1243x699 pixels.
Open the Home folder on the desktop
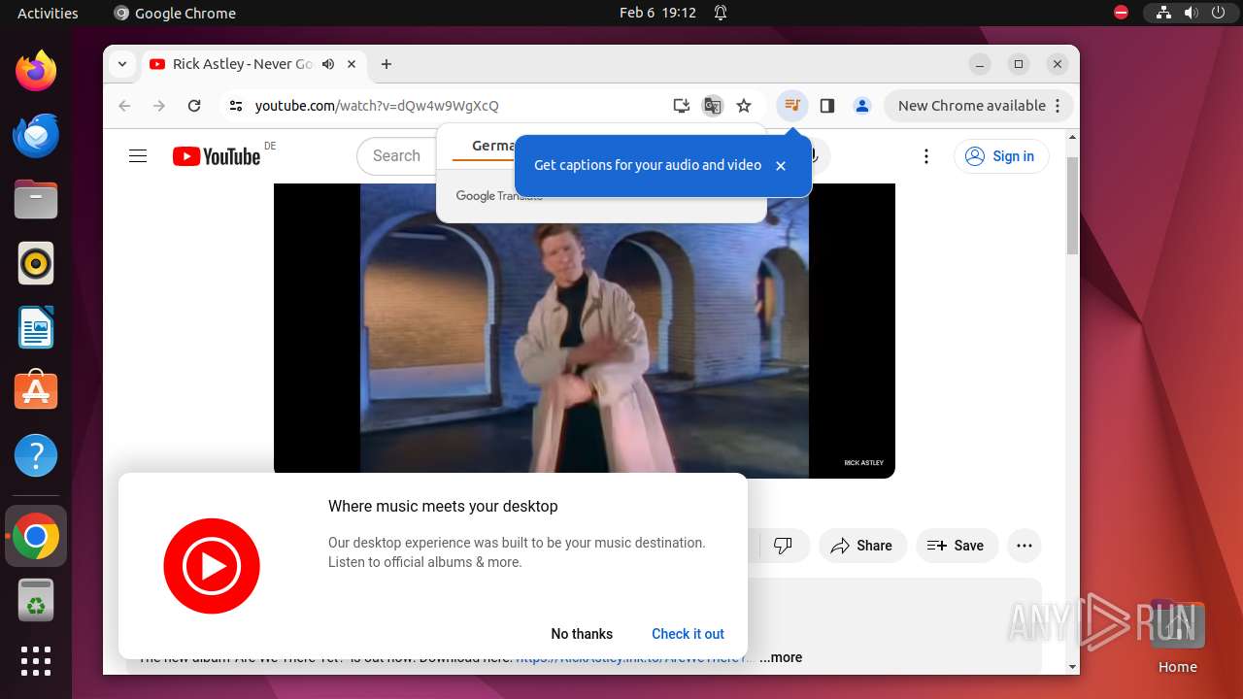1177,637
